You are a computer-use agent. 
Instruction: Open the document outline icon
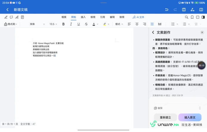[x=22, y=17]
